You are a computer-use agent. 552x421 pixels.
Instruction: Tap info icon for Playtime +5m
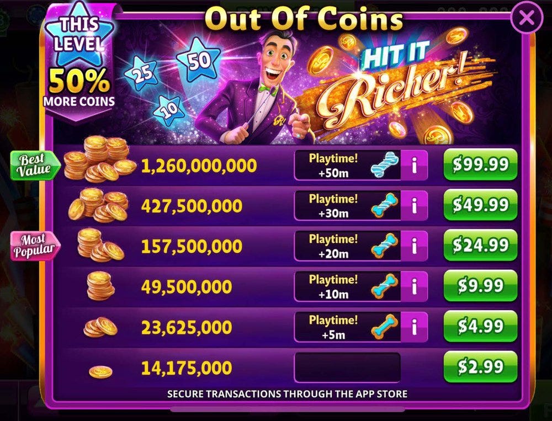(415, 327)
